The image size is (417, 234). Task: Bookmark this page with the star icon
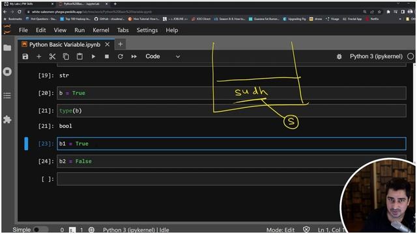379,12
